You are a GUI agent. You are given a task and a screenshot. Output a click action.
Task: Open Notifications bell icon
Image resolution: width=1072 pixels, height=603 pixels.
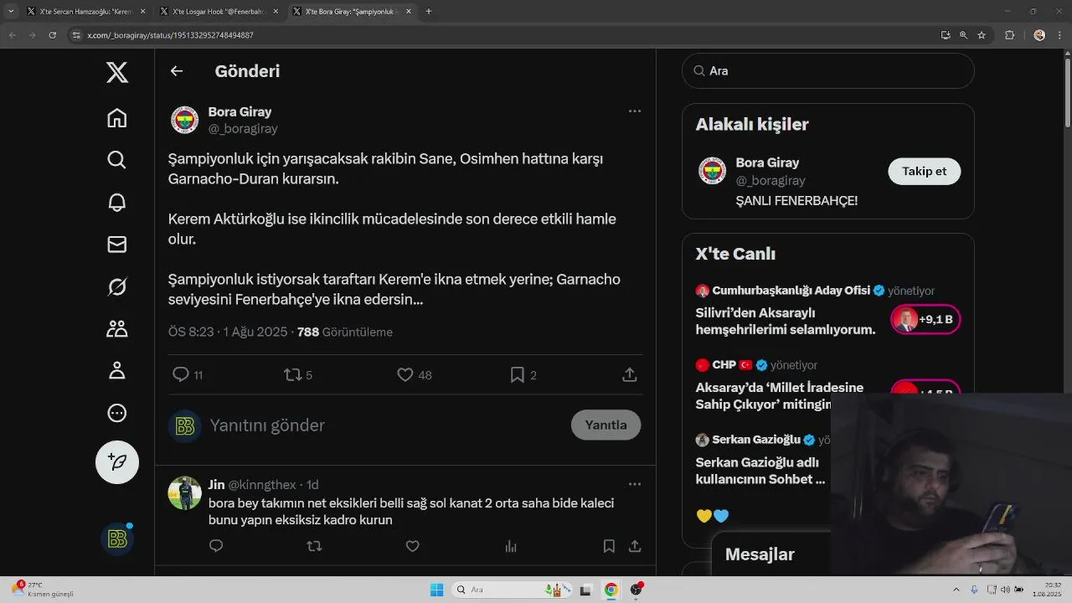coord(117,202)
